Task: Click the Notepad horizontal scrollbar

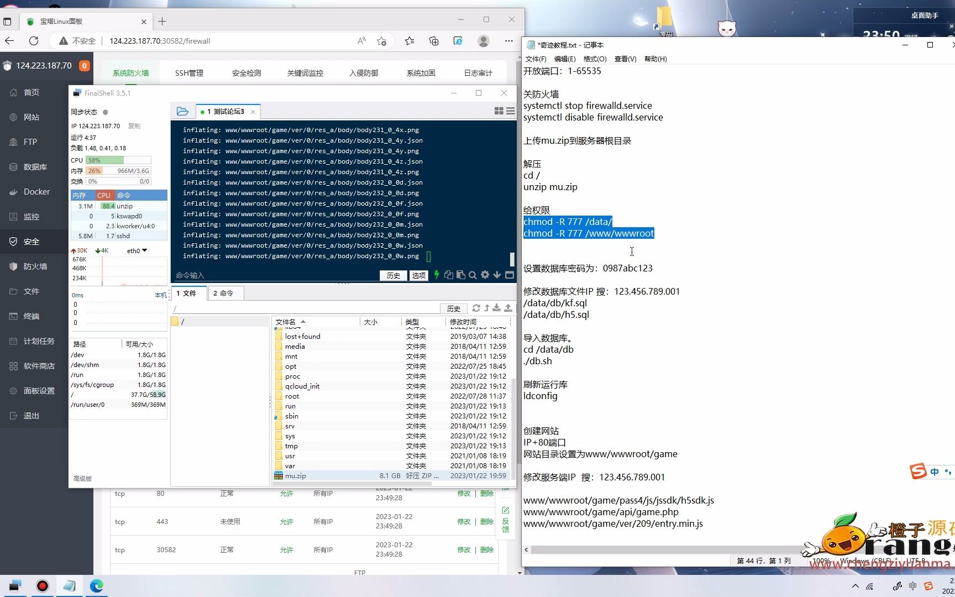Action: [x=666, y=549]
